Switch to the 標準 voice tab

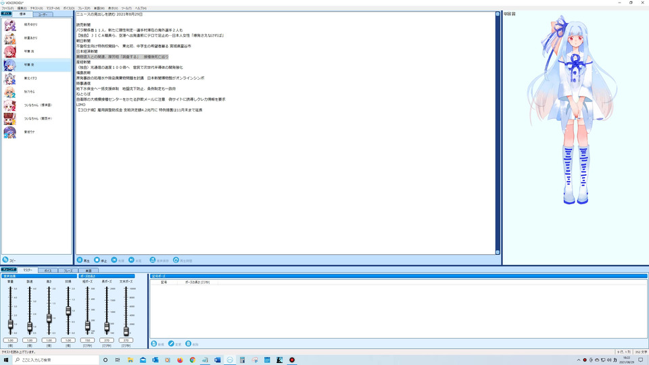(22, 14)
